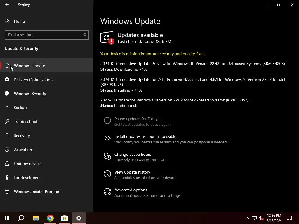Click the muted volume speaker icon
Image resolution: width=299 pixels, height=224 pixels.
click(x=261, y=218)
